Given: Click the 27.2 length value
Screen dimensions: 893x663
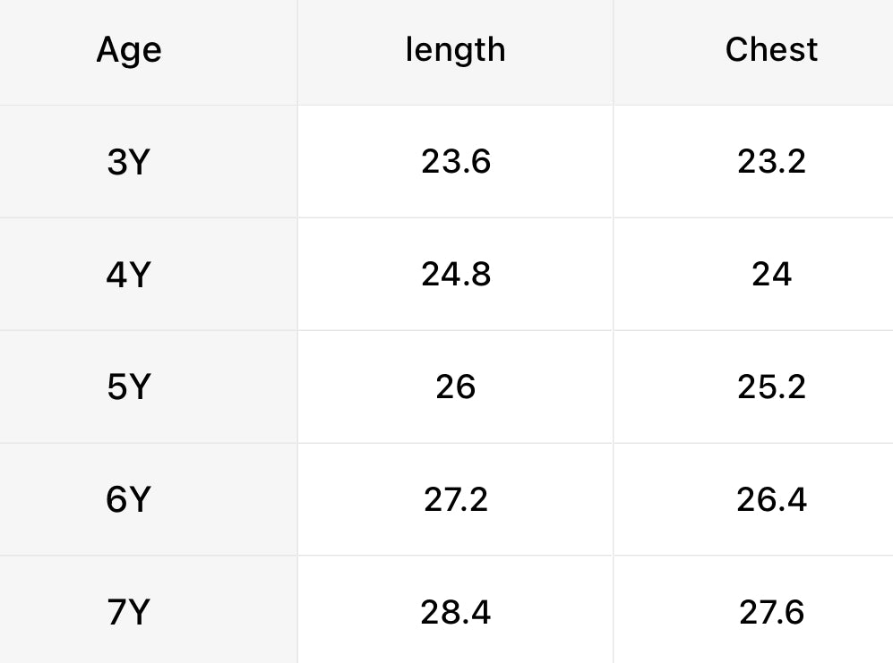Looking at the screenshot, I should click(x=456, y=499).
